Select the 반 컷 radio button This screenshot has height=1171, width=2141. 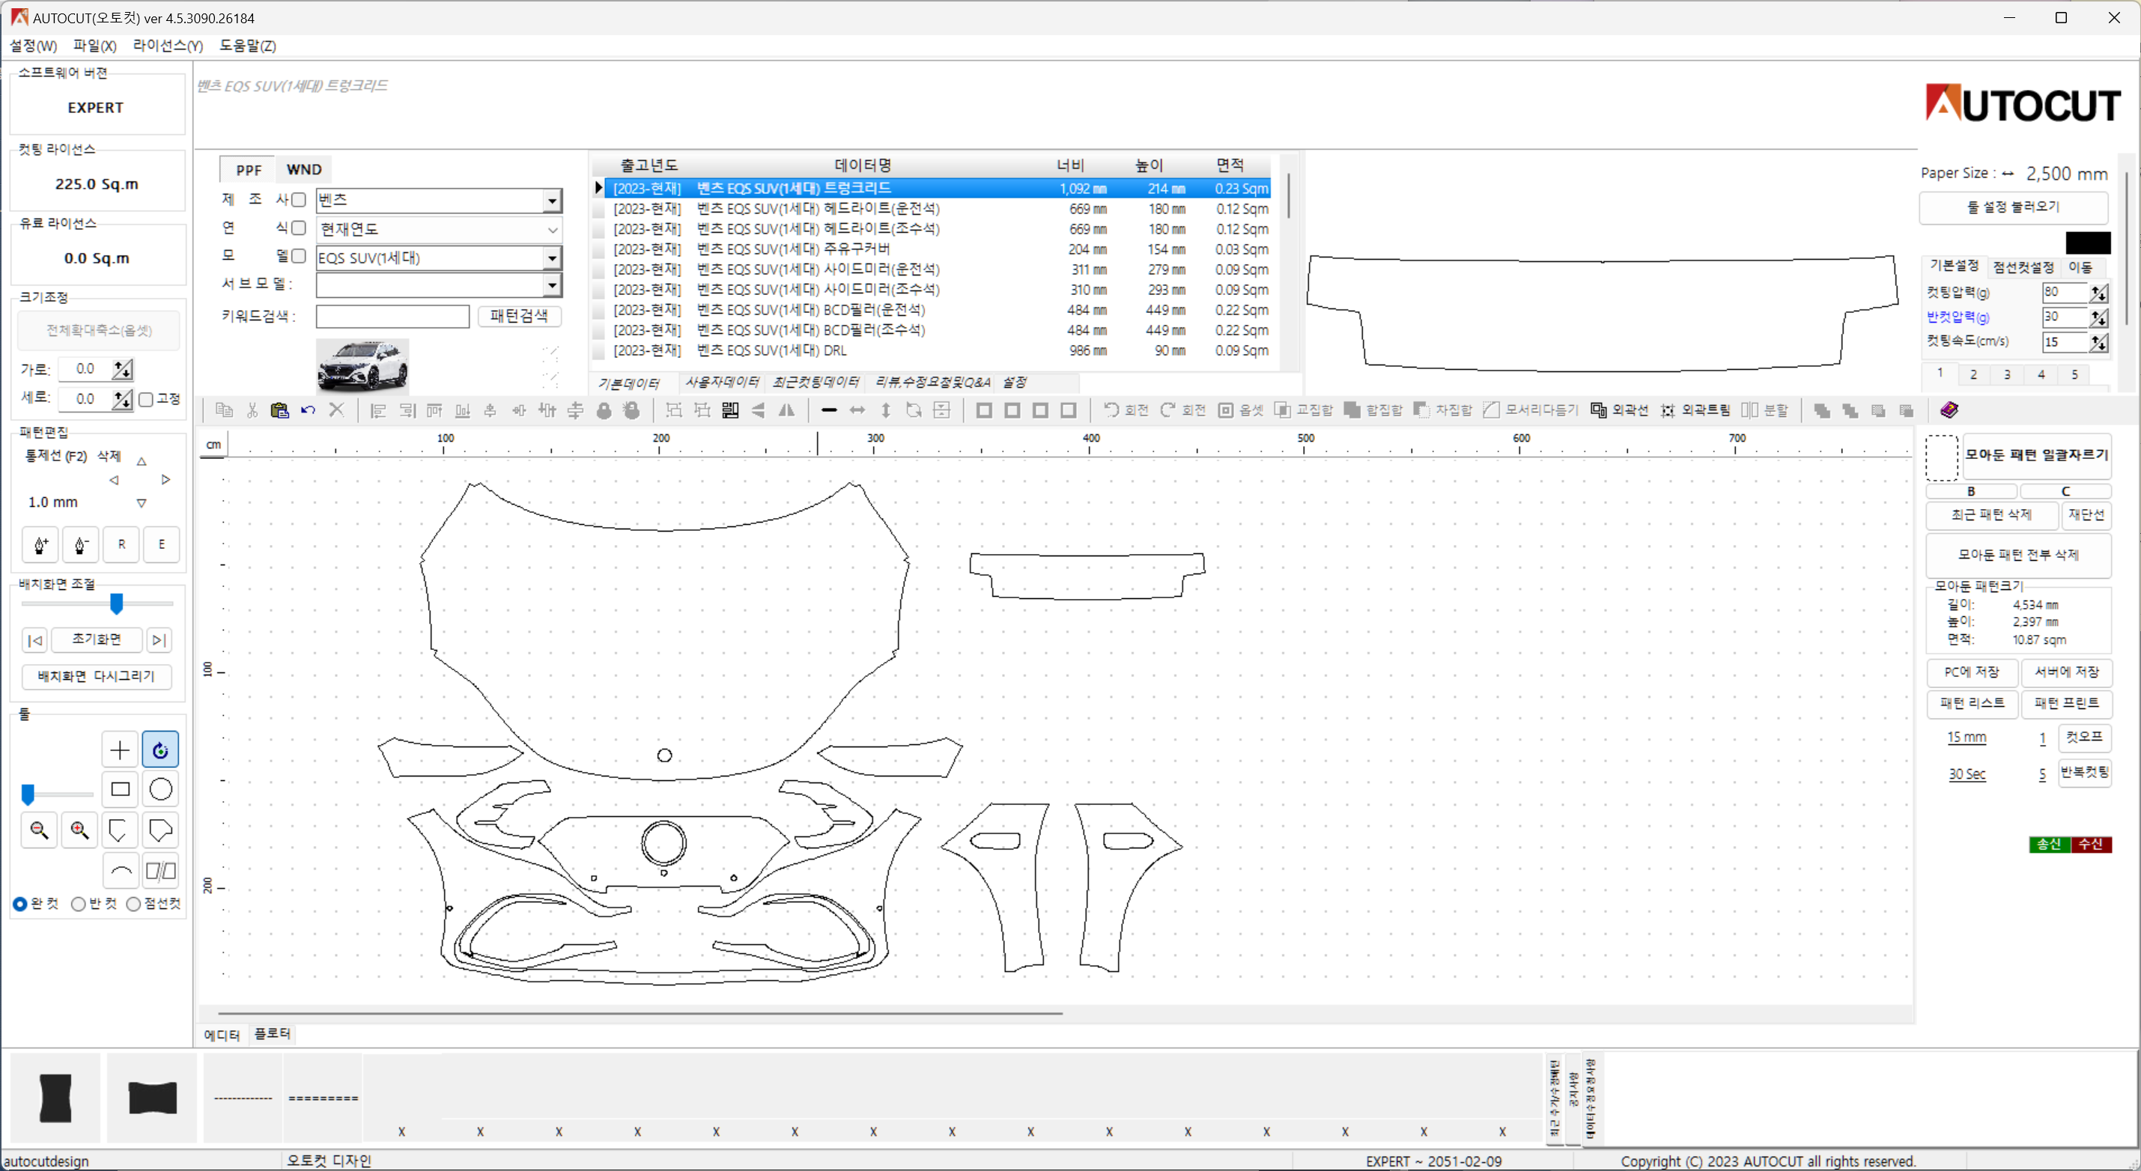coord(78,904)
